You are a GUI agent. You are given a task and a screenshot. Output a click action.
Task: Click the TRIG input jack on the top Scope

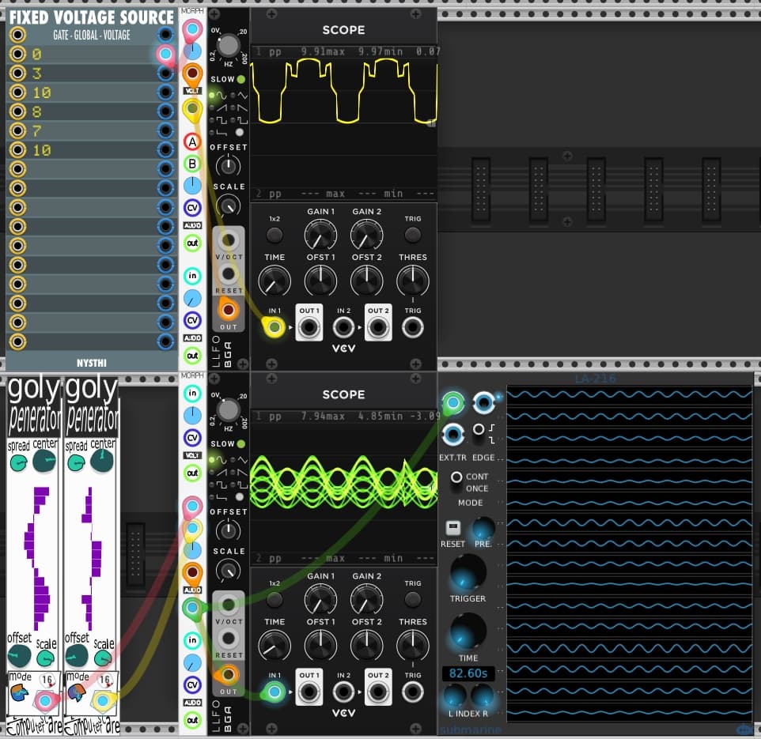pyautogui.click(x=413, y=327)
